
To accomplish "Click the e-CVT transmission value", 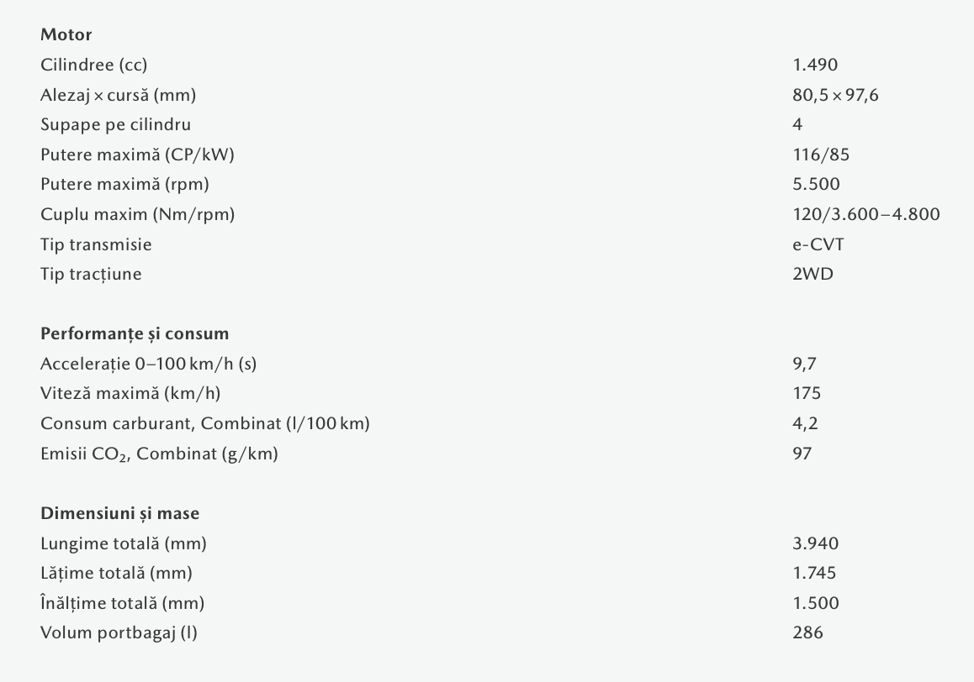I will click(819, 244).
